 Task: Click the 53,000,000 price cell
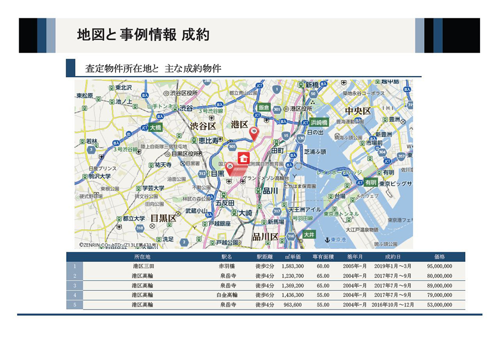pos(439,305)
